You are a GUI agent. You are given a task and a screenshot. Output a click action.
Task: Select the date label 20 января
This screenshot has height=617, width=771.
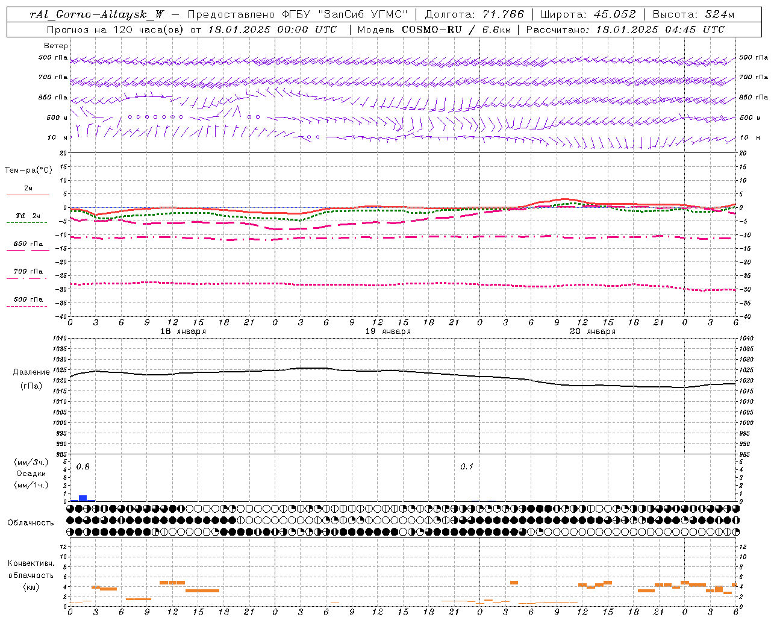(593, 331)
